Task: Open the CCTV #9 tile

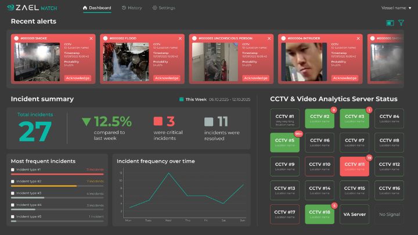Action: (284, 167)
